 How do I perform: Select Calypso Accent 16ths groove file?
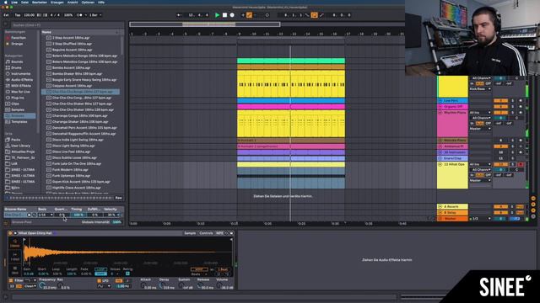(x=72, y=86)
